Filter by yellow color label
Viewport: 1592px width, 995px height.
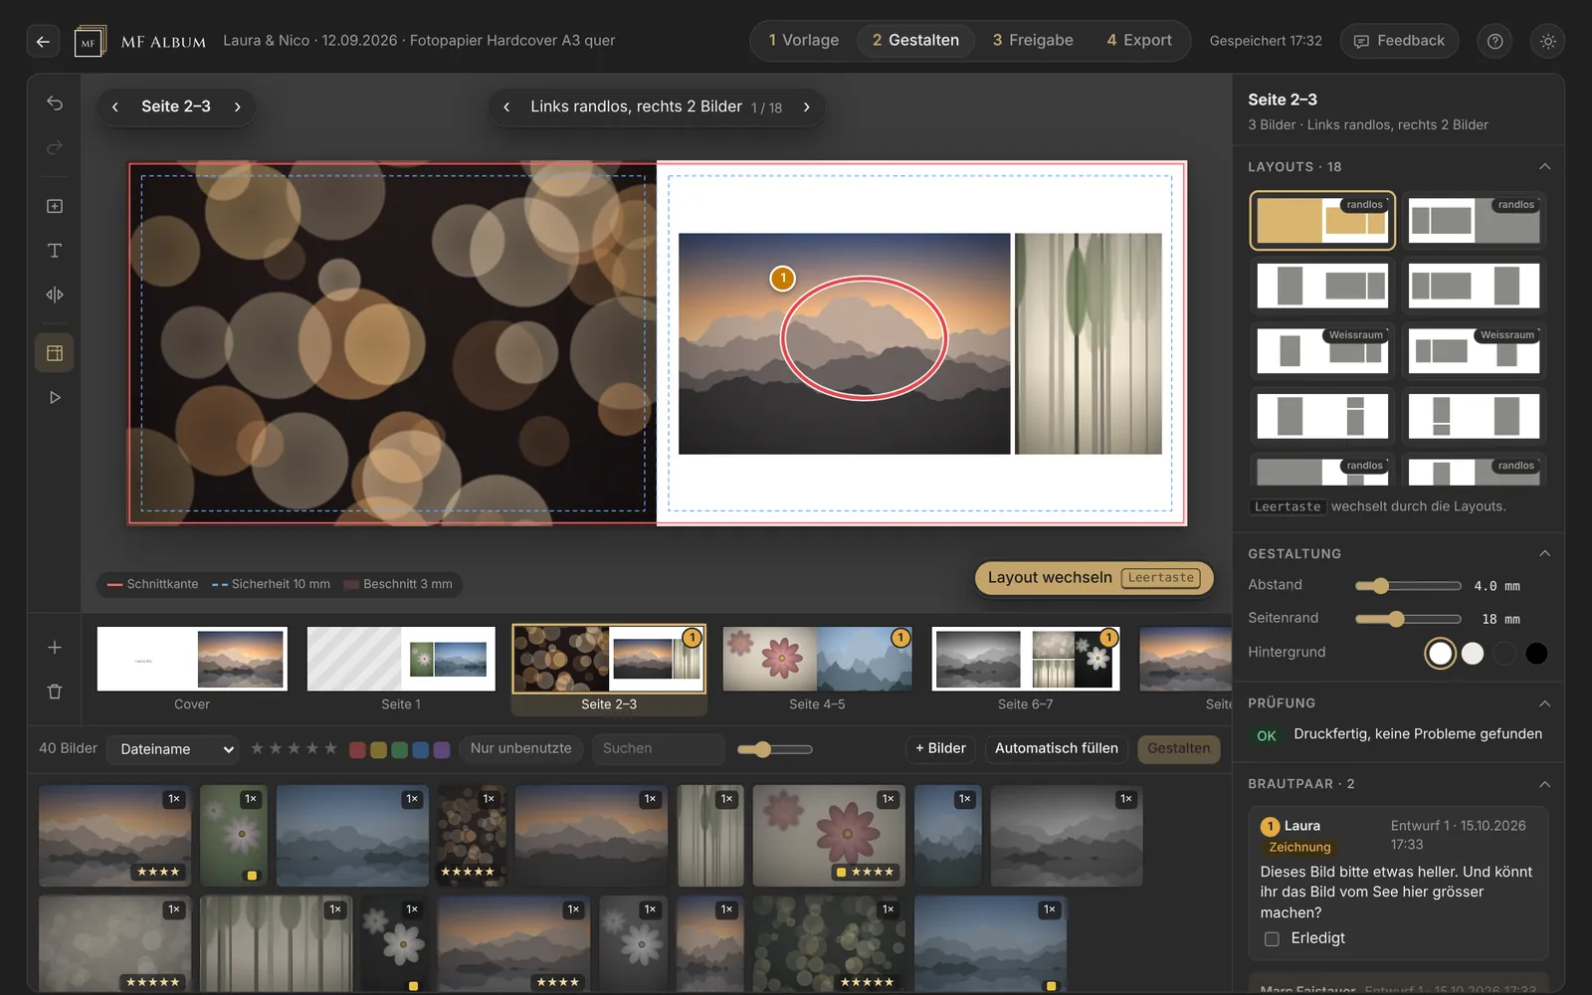(x=378, y=749)
